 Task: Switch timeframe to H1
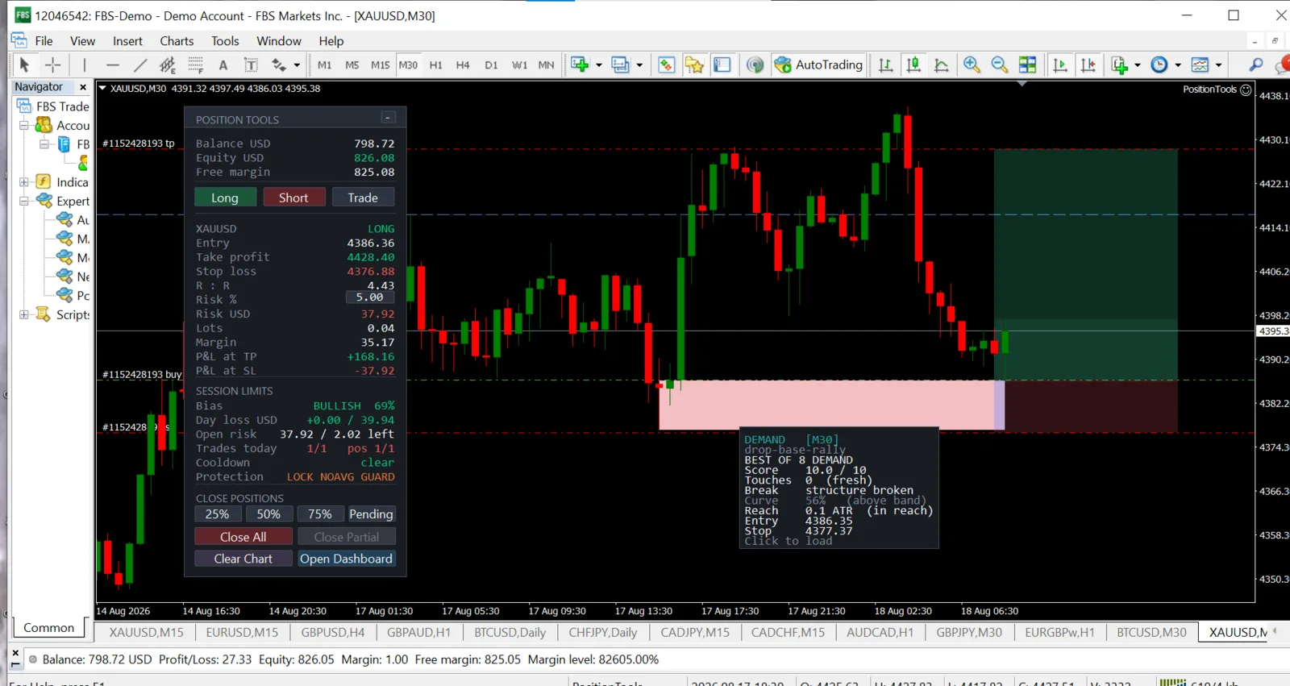(x=435, y=64)
